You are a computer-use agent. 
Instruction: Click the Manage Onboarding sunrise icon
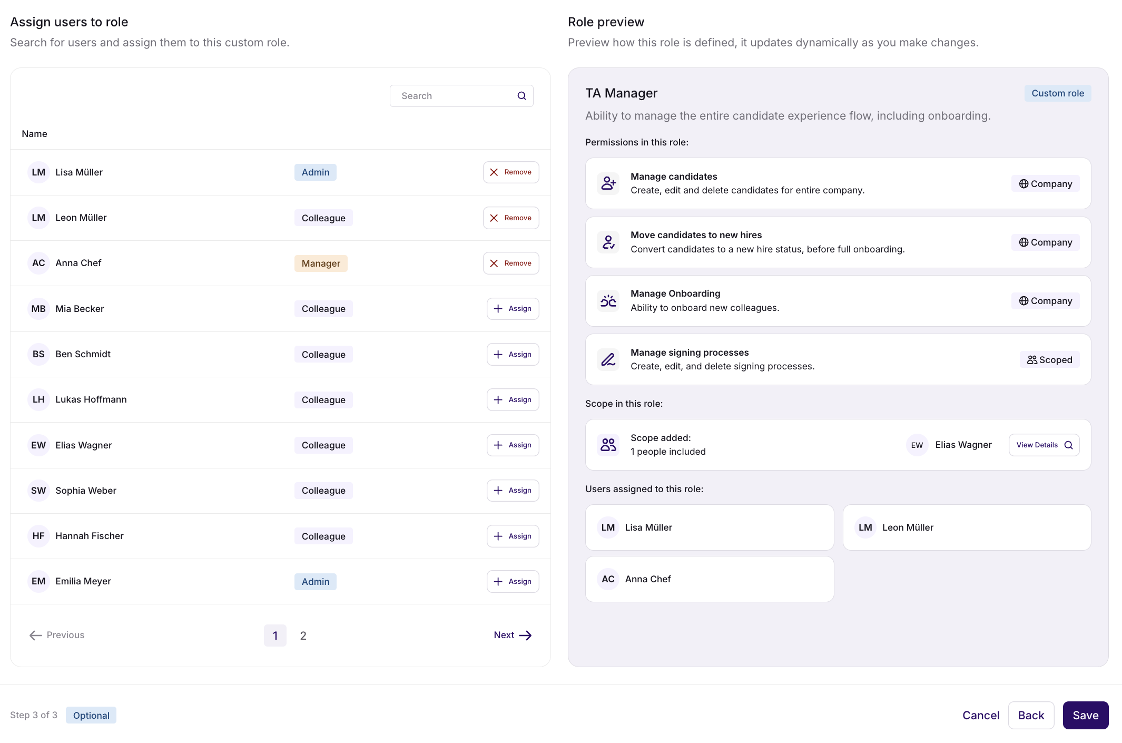pyautogui.click(x=608, y=301)
